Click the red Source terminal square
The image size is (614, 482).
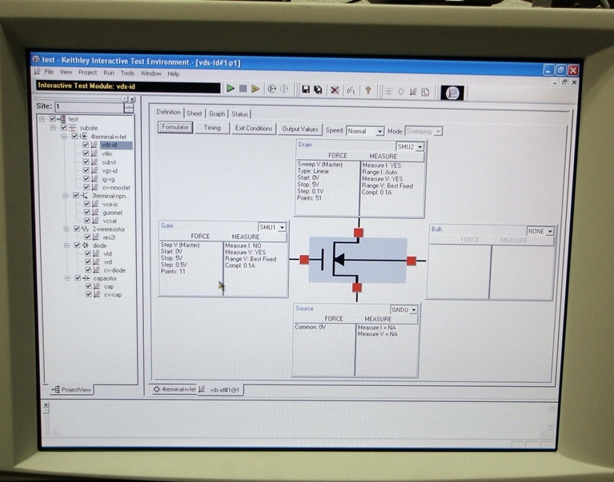[x=357, y=288]
